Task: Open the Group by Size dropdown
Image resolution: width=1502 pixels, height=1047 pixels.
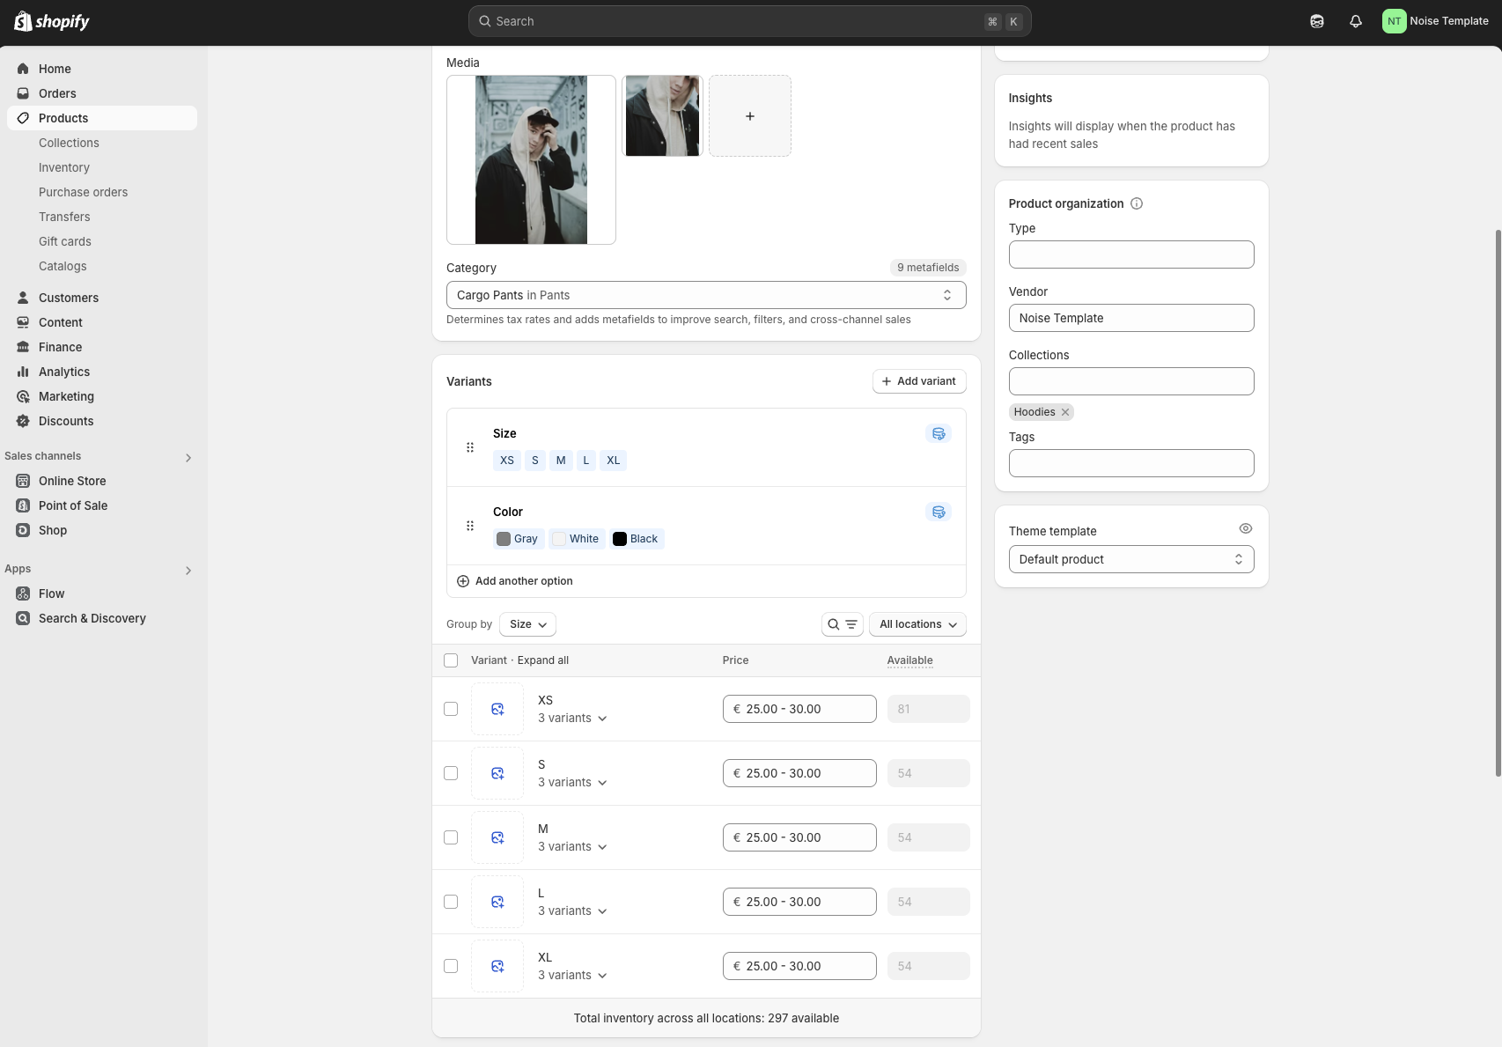Action: (527, 623)
